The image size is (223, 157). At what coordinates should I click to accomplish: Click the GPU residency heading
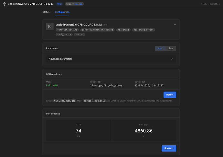point(54,74)
